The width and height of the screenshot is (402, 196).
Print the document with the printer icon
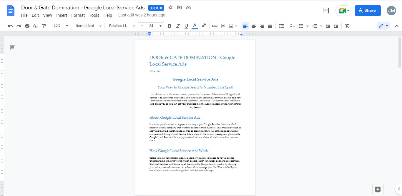(27, 26)
